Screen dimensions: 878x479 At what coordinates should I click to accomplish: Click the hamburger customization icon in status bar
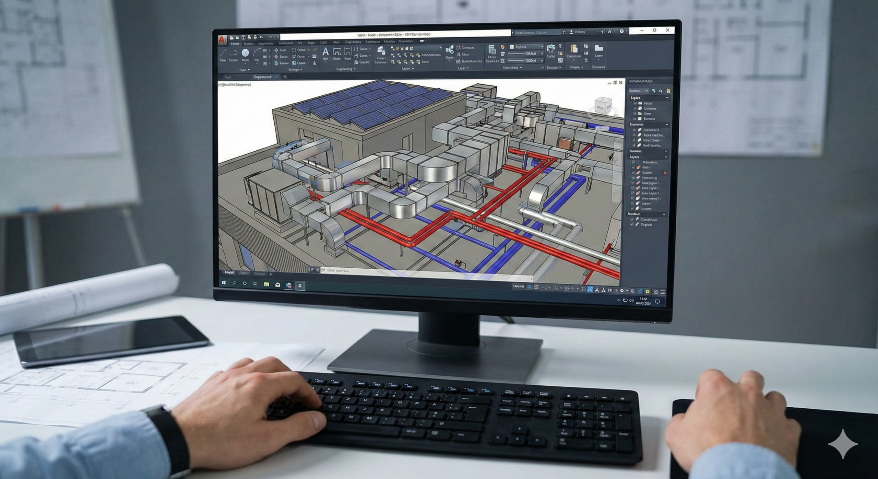tap(663, 292)
